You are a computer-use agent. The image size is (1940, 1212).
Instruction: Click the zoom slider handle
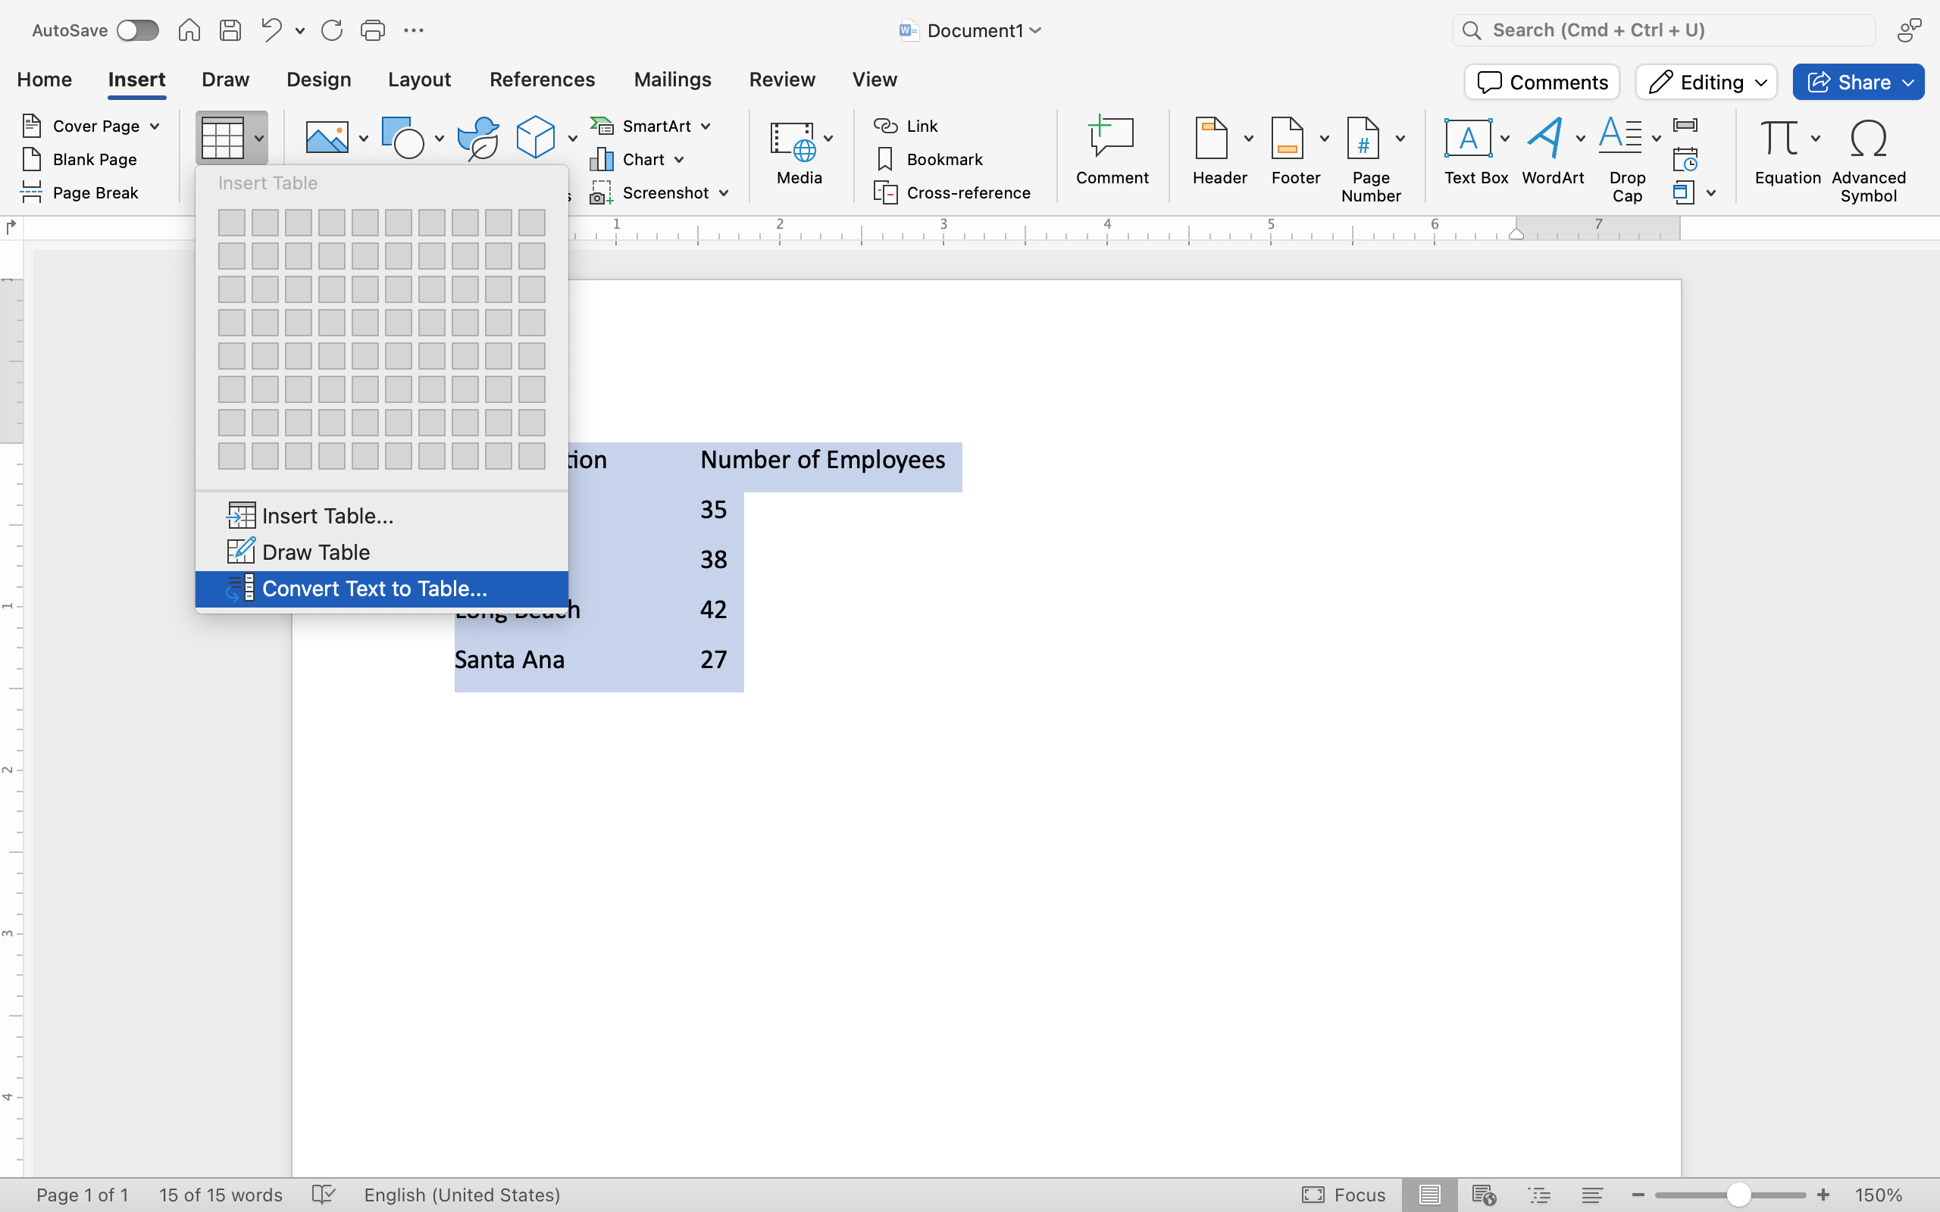(1738, 1195)
